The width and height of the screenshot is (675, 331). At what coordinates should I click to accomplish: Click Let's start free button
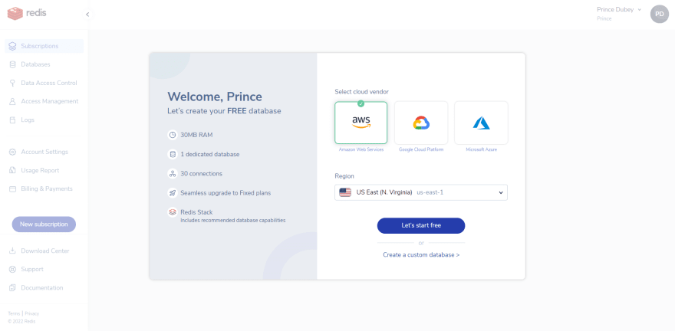click(x=421, y=226)
